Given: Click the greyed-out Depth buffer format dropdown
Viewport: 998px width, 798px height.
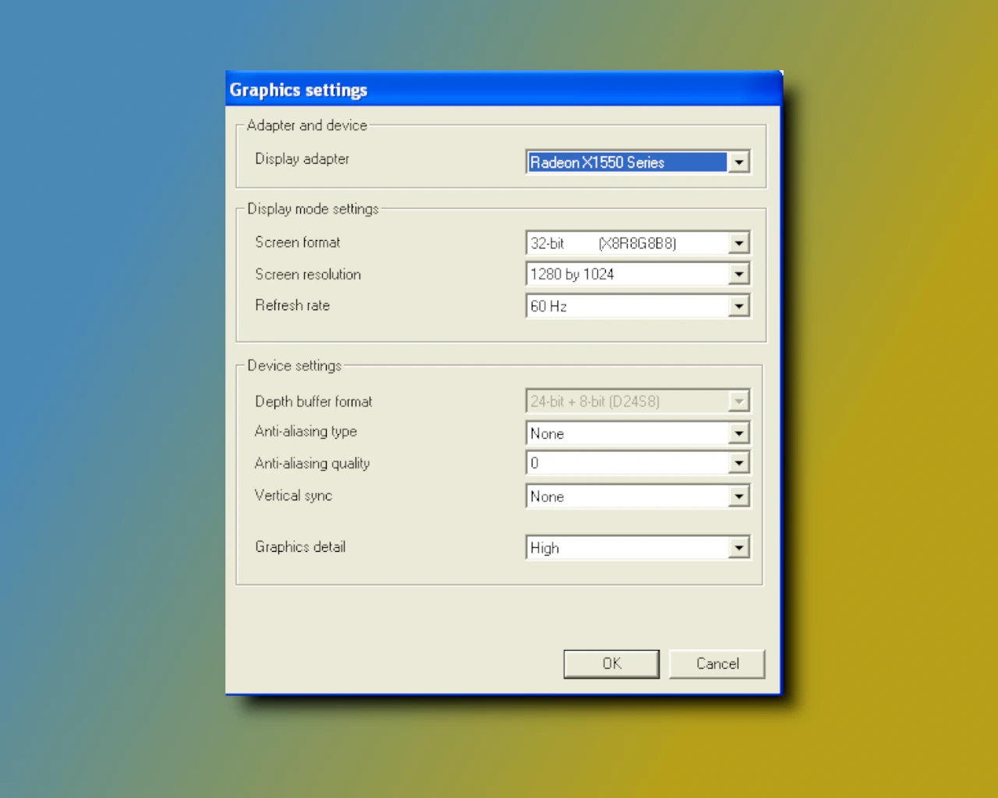Looking at the screenshot, I should (638, 401).
